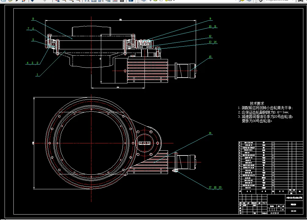Select the 技术要求 heading text
The image size is (307, 220).
pos(257,103)
